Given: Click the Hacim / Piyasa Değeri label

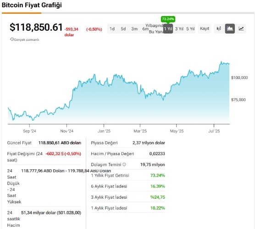Looking at the screenshot, I should coord(112,154).
